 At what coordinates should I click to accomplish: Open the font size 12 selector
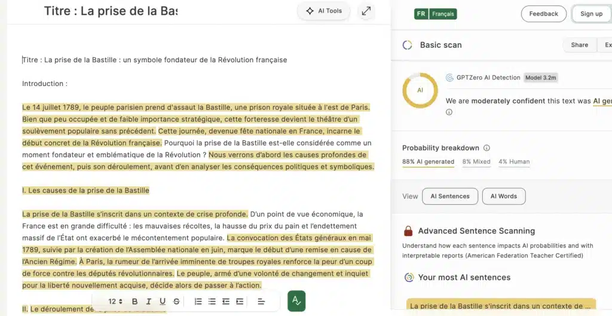115,301
